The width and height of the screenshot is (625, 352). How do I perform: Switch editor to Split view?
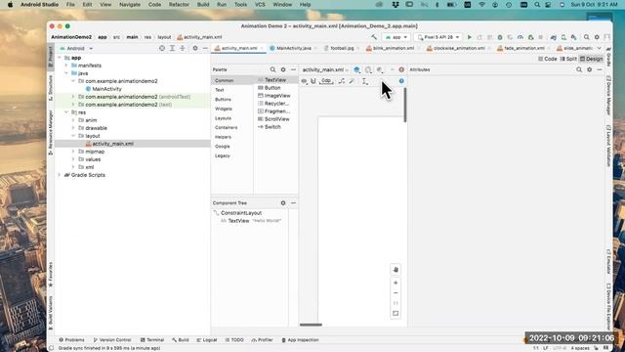click(x=568, y=59)
